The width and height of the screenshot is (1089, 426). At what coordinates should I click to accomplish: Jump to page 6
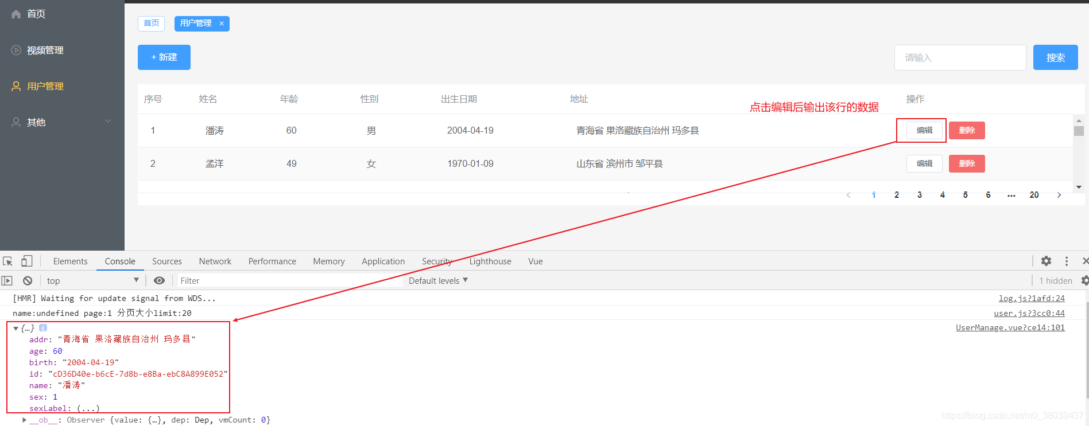(988, 195)
